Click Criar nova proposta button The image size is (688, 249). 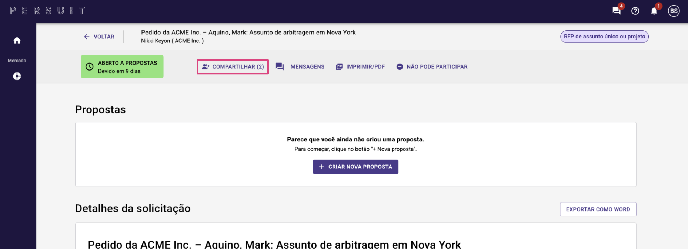355,167
